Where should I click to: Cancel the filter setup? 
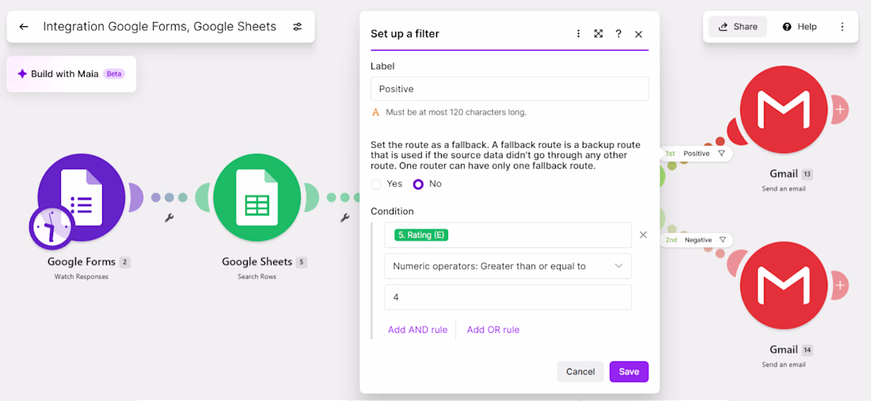580,372
